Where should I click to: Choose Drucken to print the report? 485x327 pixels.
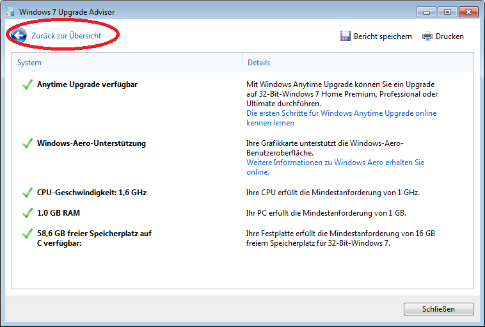coord(449,36)
